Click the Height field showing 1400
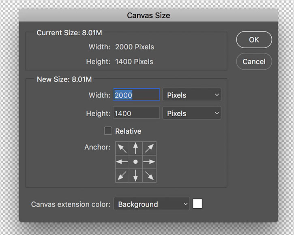Viewport: 294px width, 235px height. (136, 113)
